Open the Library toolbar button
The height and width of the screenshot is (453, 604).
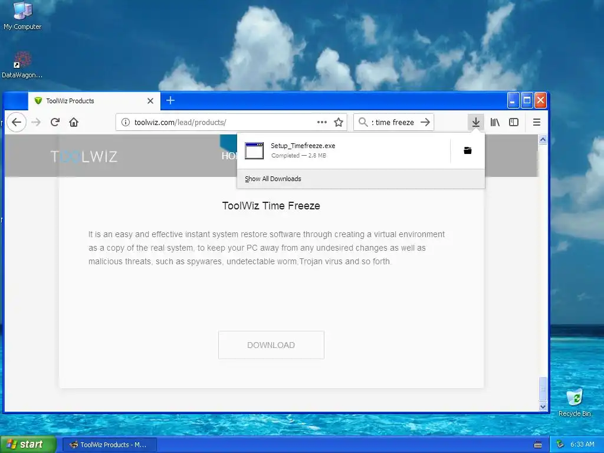coord(495,122)
